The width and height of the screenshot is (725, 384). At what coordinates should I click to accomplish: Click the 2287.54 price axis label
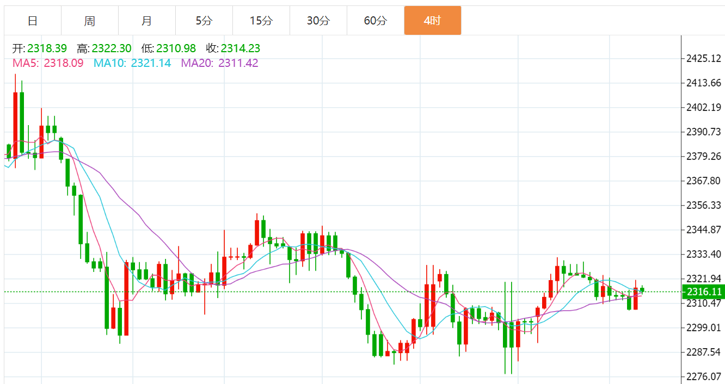pyautogui.click(x=704, y=352)
